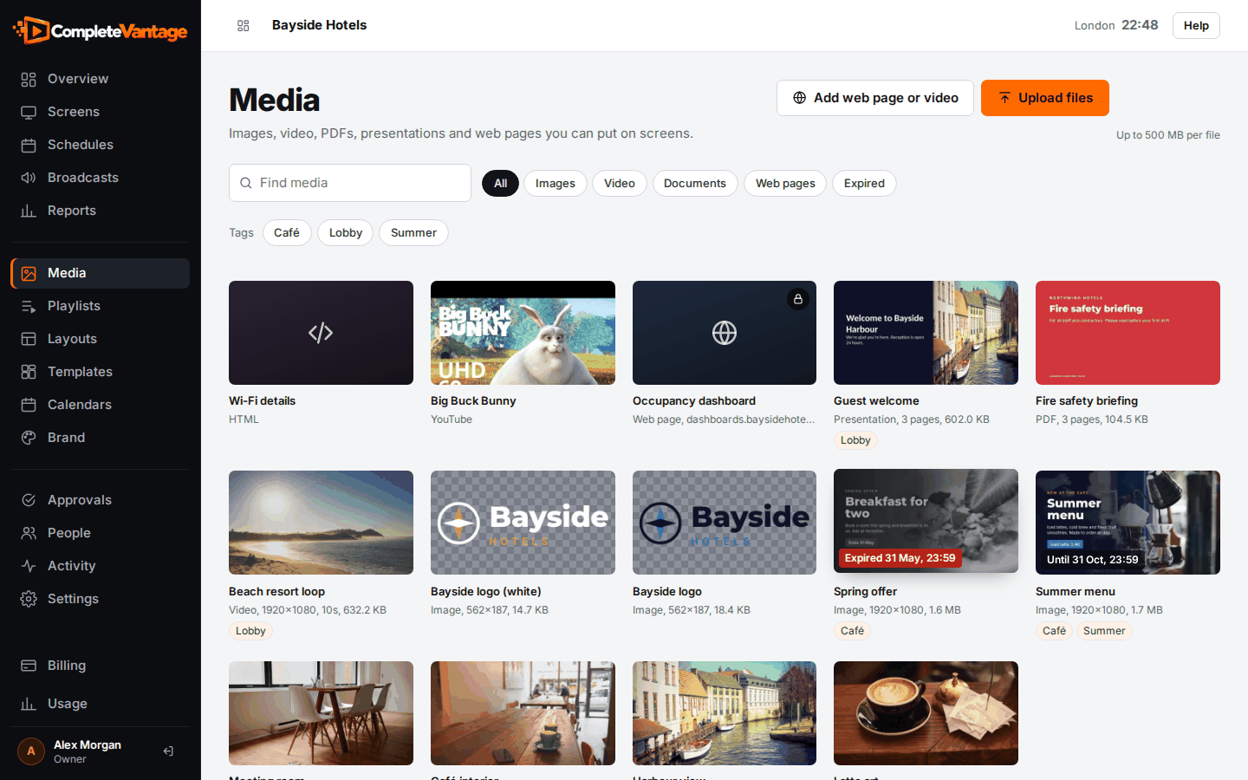Click Alex Morgan's avatar
The image size is (1248, 780).
(x=31, y=751)
